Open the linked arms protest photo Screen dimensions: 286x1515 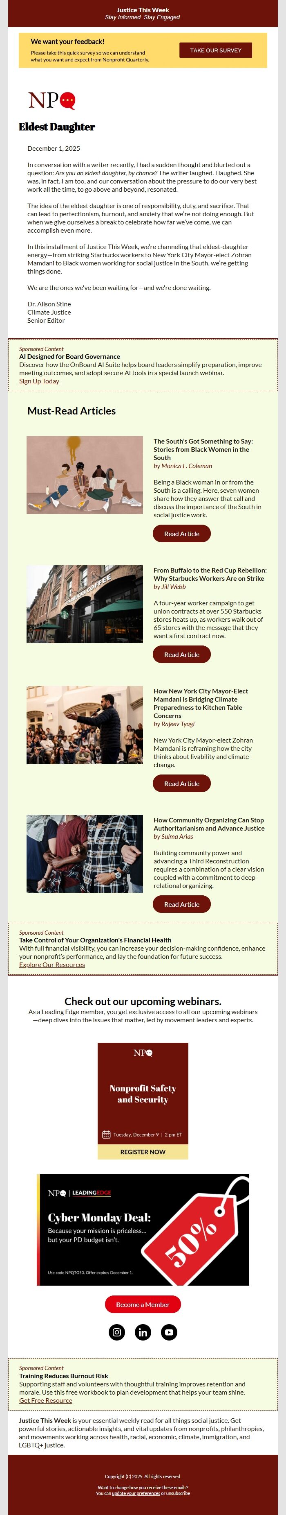(x=85, y=854)
